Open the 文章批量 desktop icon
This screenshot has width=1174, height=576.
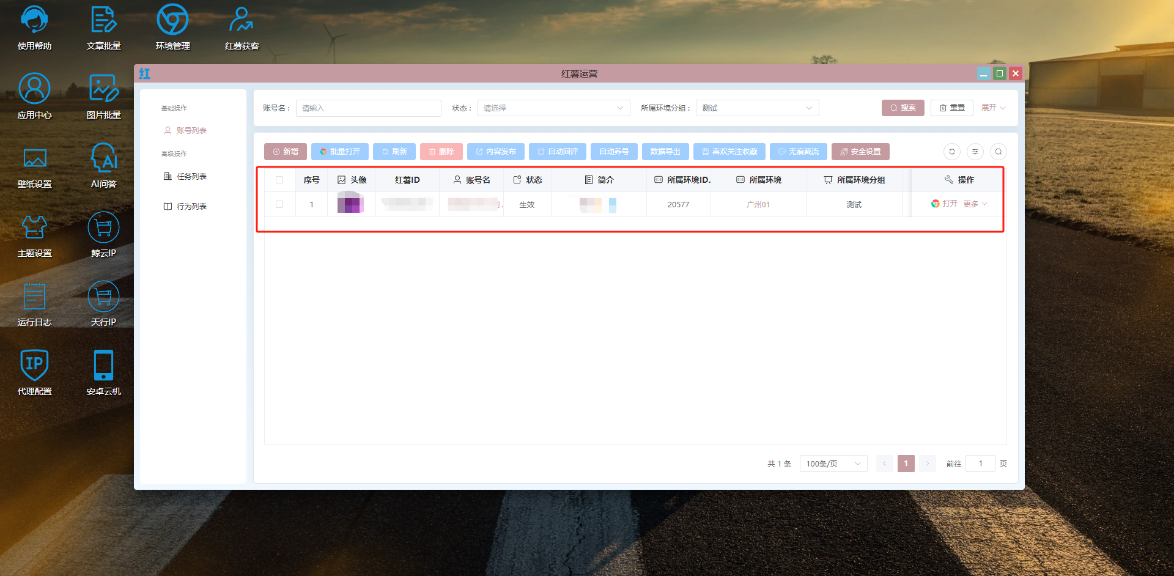[x=103, y=28]
